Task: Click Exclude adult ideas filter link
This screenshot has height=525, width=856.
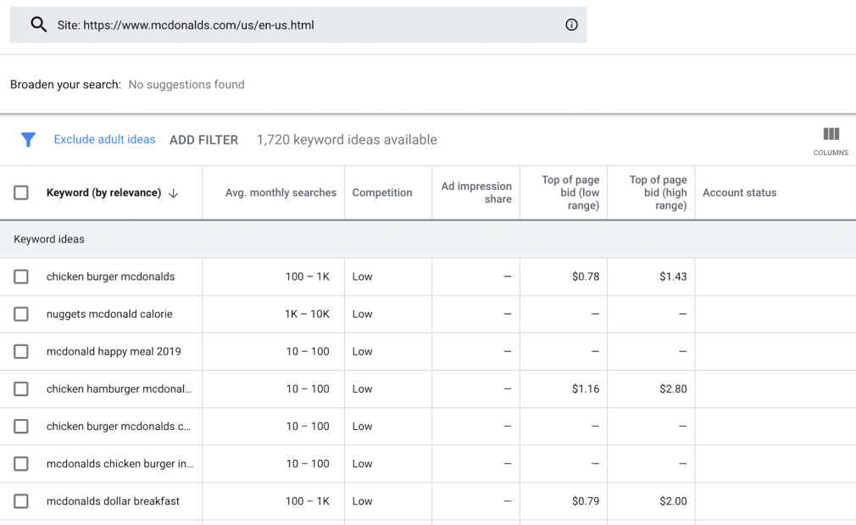Action: coord(104,139)
